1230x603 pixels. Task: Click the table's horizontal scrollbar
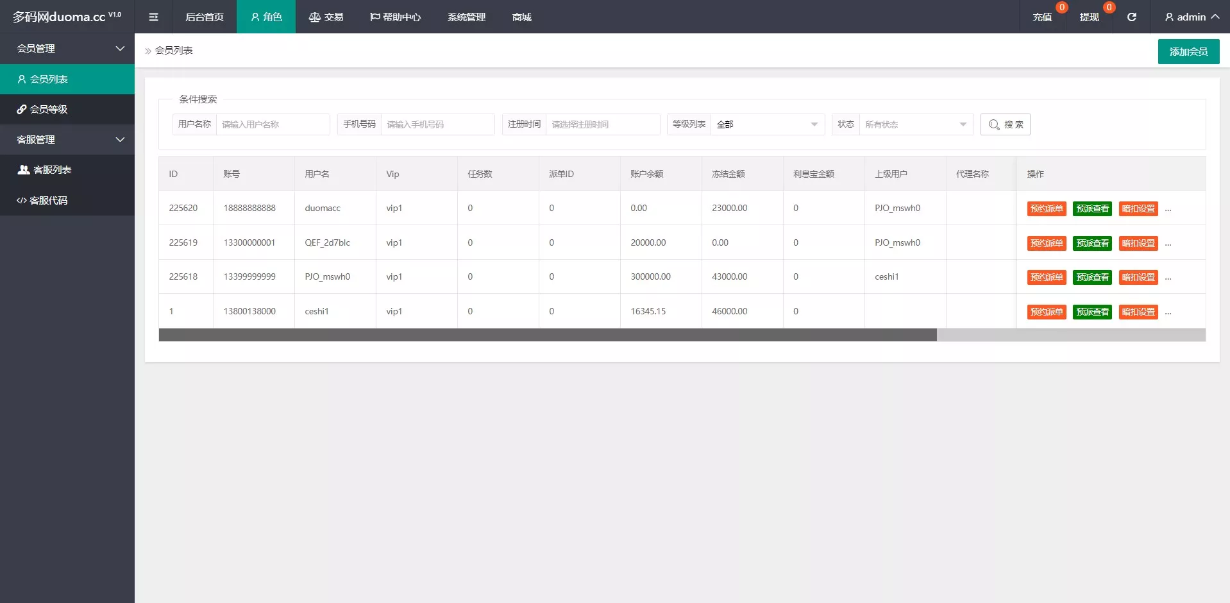pyautogui.click(x=547, y=335)
